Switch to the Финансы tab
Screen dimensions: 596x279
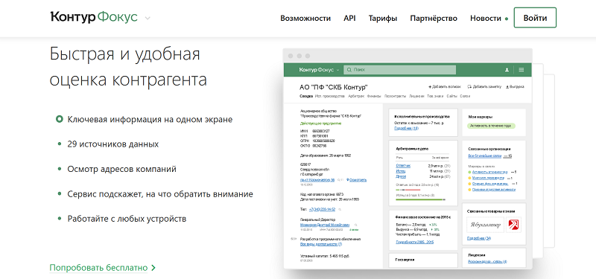pyautogui.click(x=374, y=97)
